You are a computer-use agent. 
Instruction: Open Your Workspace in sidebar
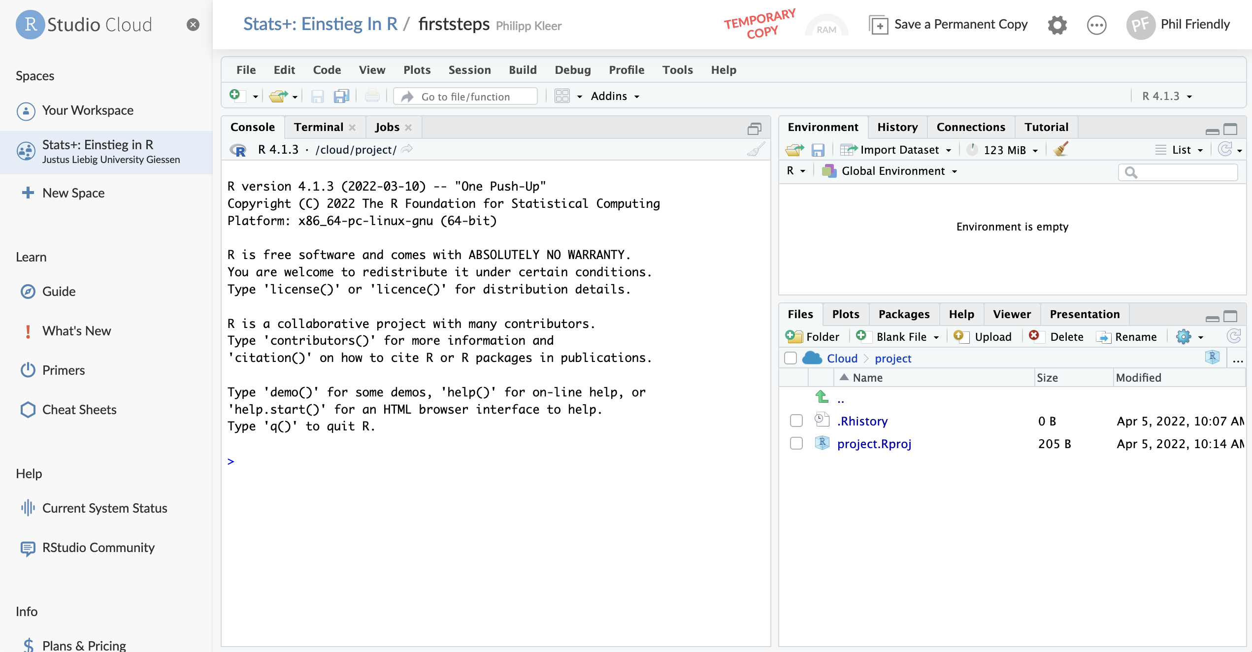(x=88, y=110)
